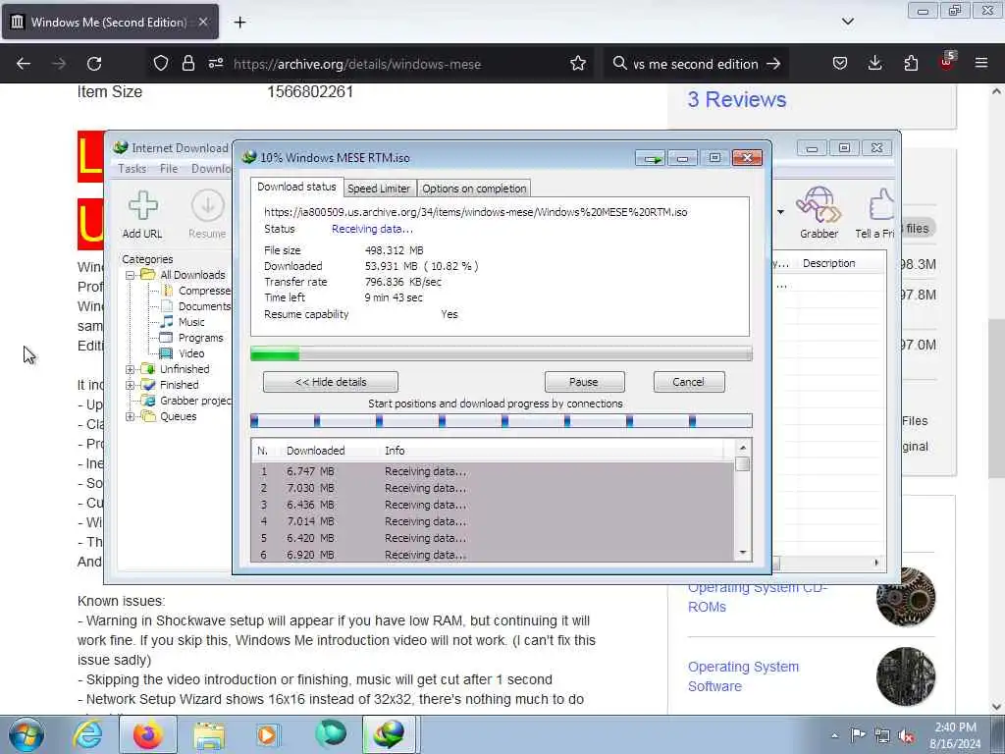Viewport: 1005px width, 754px height.
Task: Open the uBlock extension icon with badge
Action: click(947, 62)
